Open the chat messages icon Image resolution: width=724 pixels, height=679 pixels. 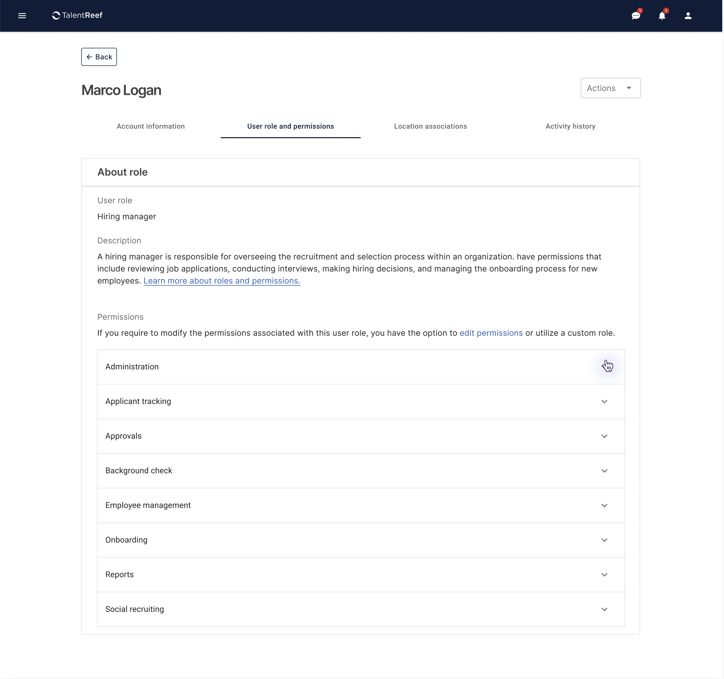pyautogui.click(x=636, y=16)
